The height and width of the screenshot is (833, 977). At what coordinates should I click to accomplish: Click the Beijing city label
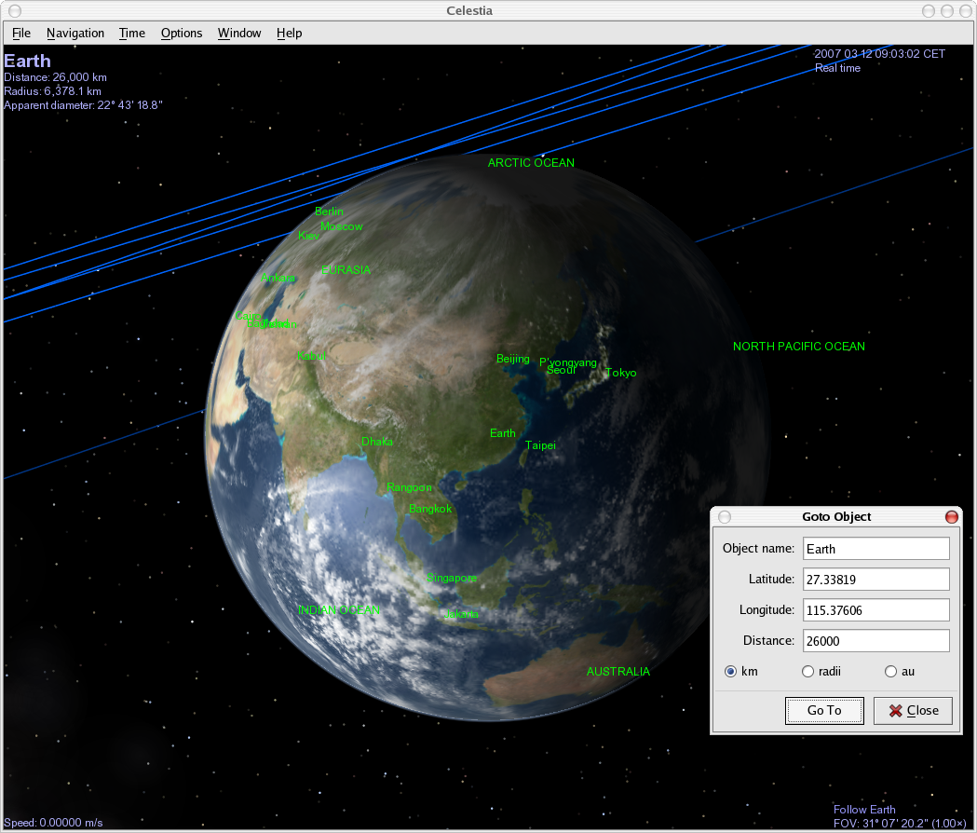coord(513,359)
